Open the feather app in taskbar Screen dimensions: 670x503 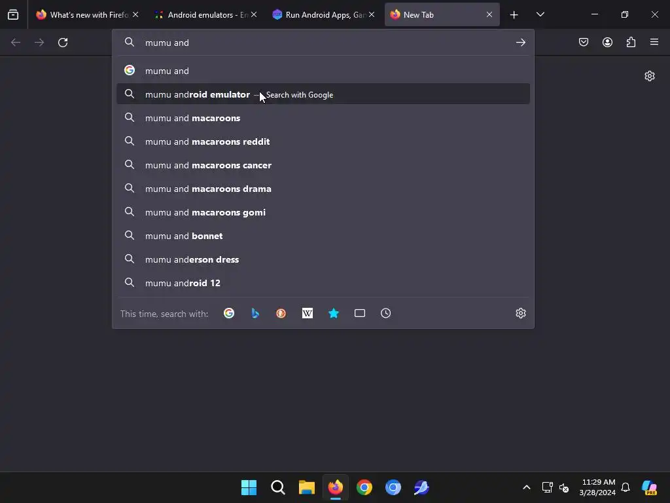click(421, 487)
